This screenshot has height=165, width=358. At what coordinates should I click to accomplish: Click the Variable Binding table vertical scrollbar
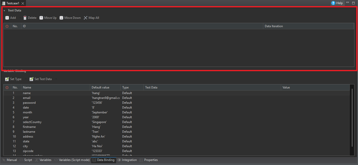click(352, 117)
